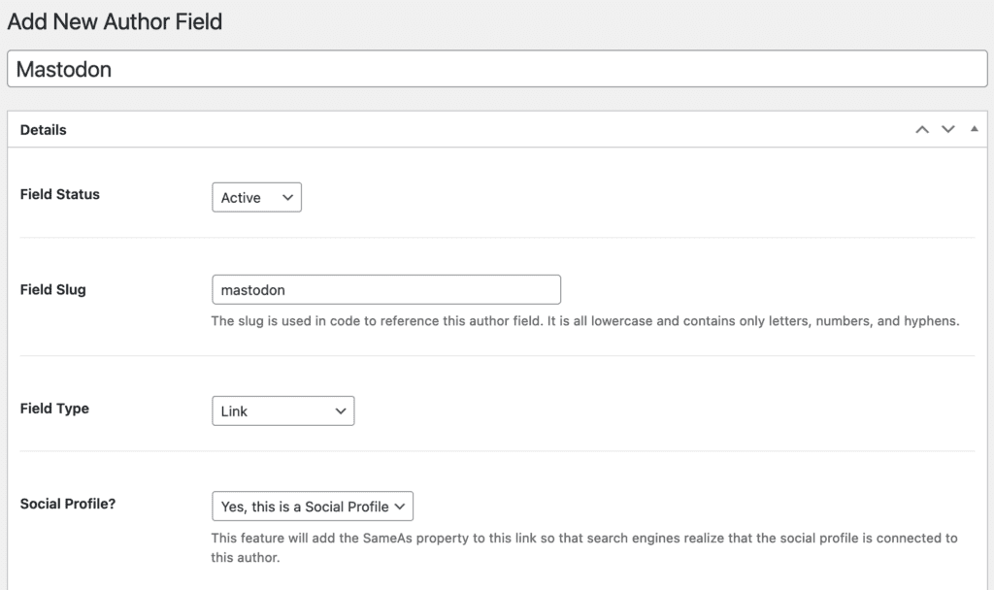Click the Field Status label
994x590 pixels.
[60, 194]
